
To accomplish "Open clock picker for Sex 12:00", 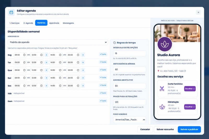I will click(42, 86).
